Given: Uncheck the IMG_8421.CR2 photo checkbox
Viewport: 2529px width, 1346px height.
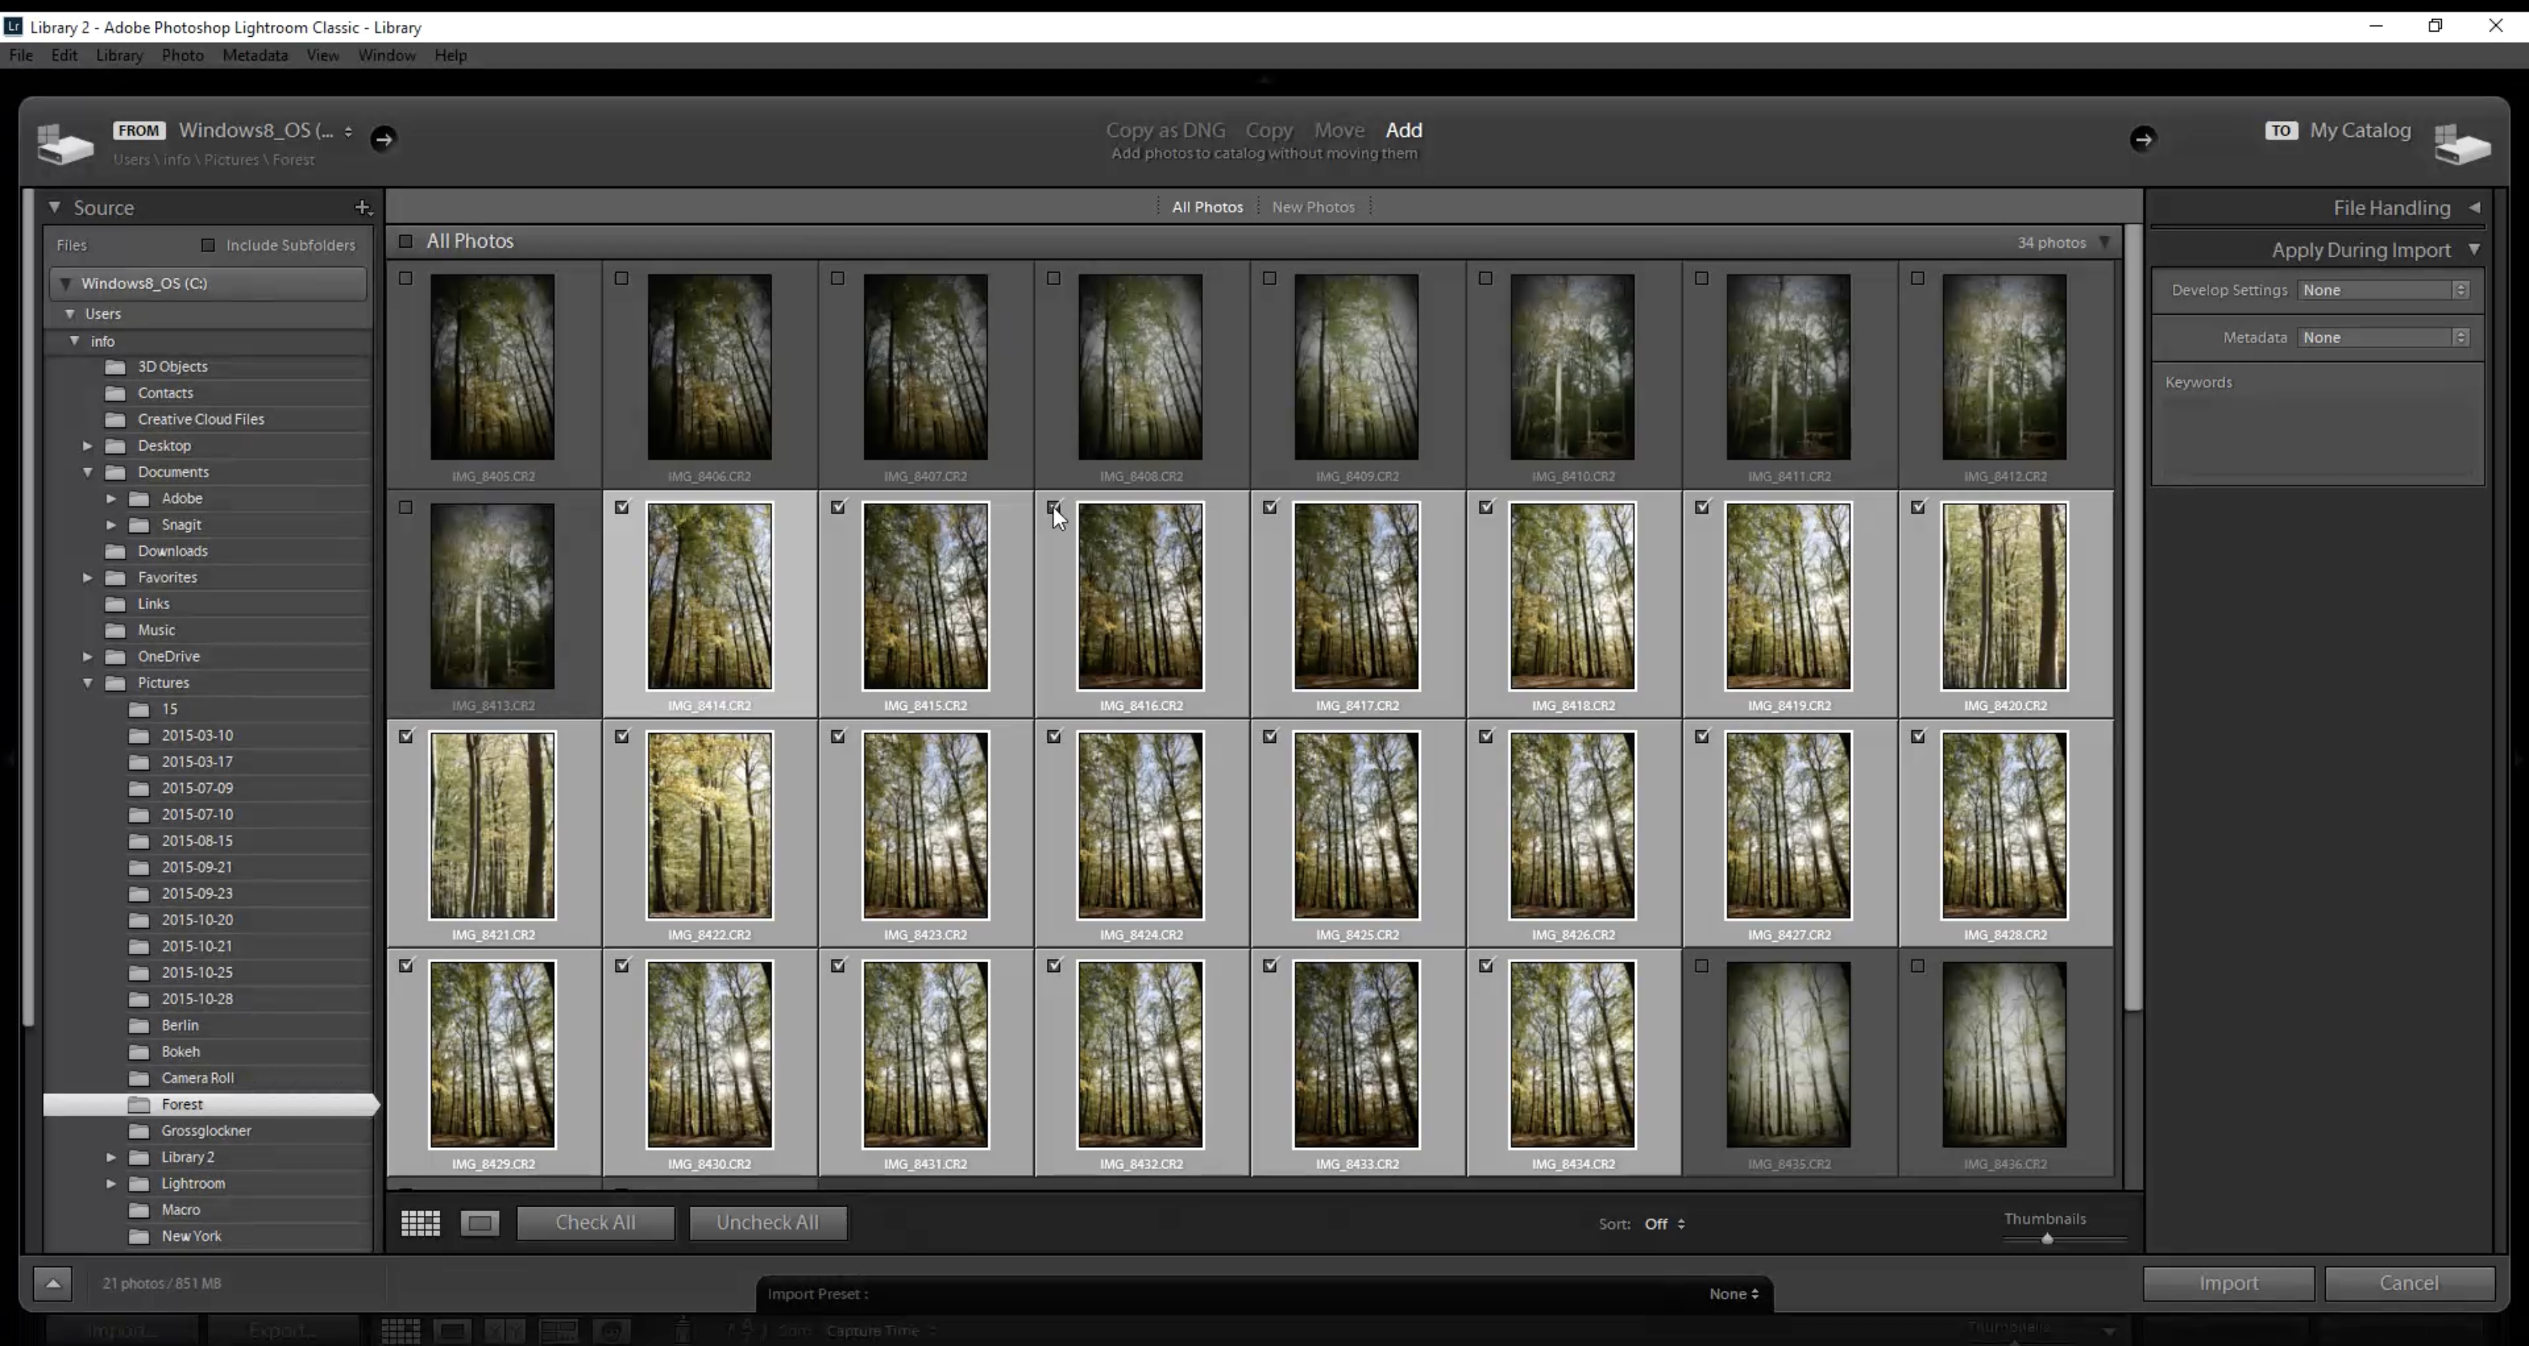Looking at the screenshot, I should [x=406, y=736].
